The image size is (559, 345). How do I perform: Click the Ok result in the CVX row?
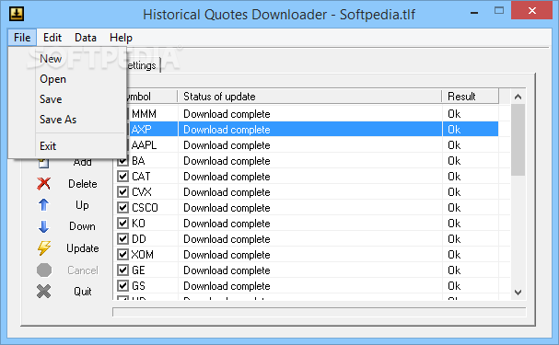pos(454,192)
